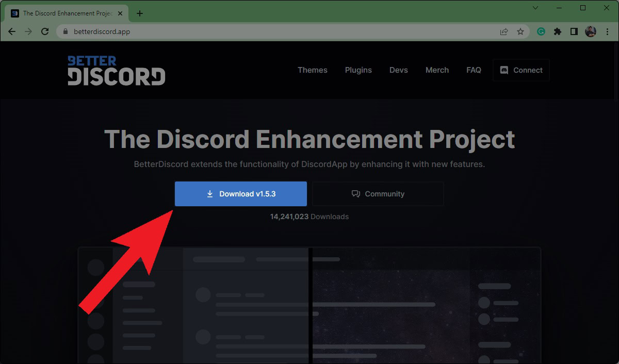Go to the Devs page

[x=399, y=70]
